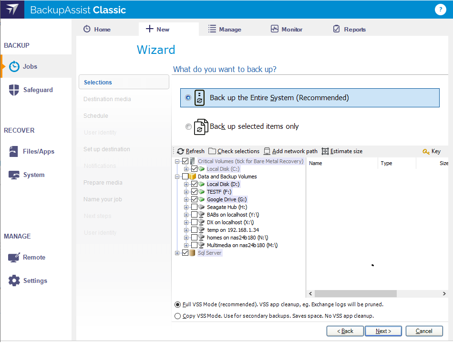Expand the DX on localhost (X:\) node

coord(186,222)
